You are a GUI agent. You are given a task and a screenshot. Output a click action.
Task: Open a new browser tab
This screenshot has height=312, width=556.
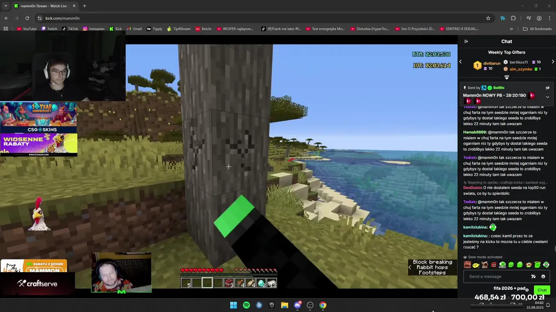(x=84, y=6)
